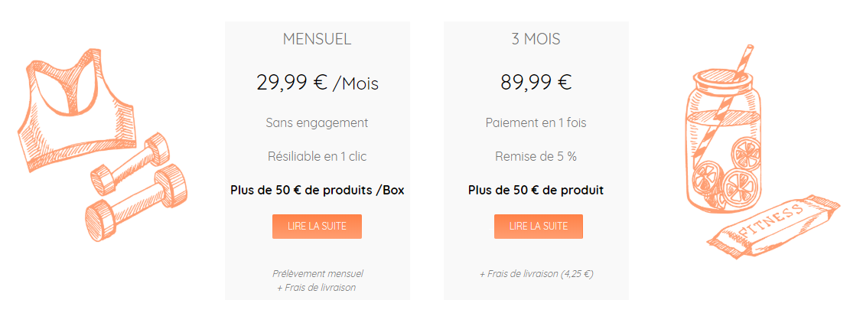The width and height of the screenshot is (863, 323).
Task: Click Paiement en 1 fois text
Action: 536,122
